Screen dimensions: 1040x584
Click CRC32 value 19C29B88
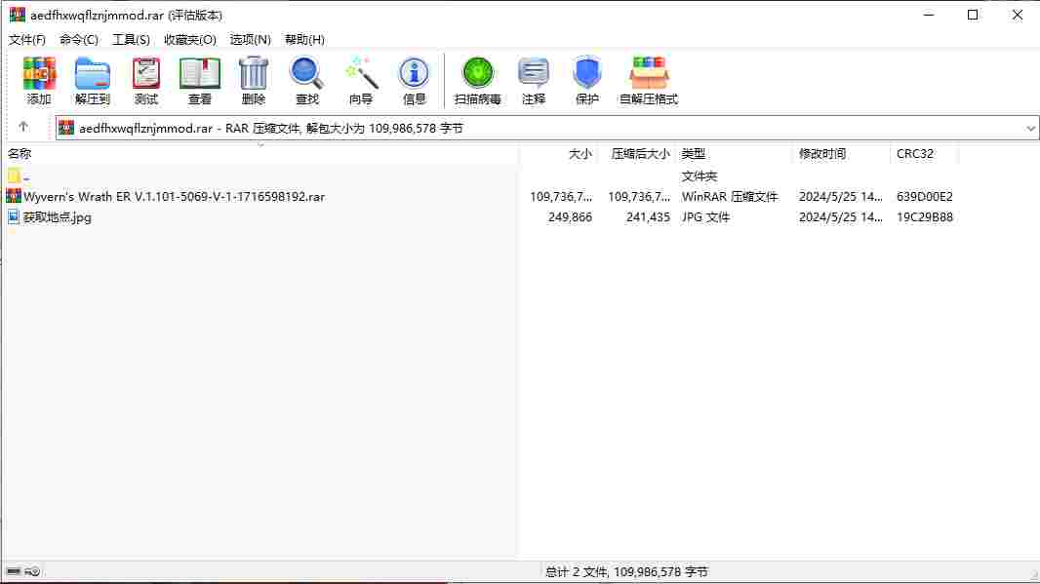pyautogui.click(x=925, y=217)
